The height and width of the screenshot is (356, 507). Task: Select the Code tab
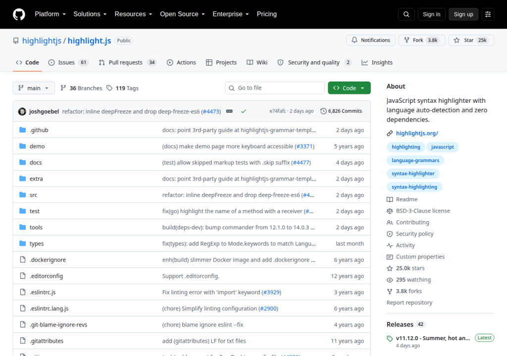pyautogui.click(x=28, y=62)
